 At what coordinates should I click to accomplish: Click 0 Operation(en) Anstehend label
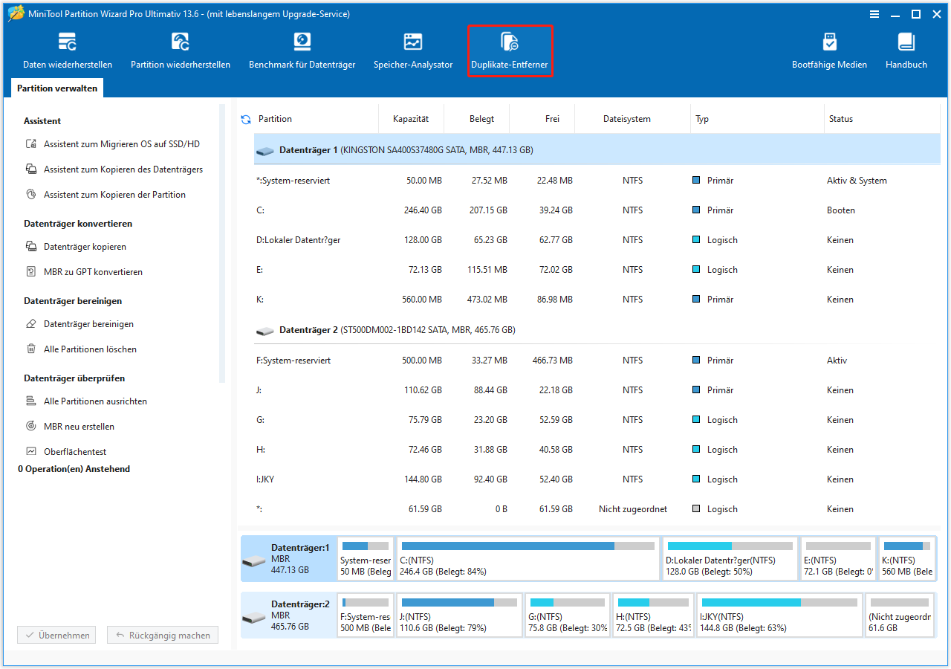coord(74,469)
